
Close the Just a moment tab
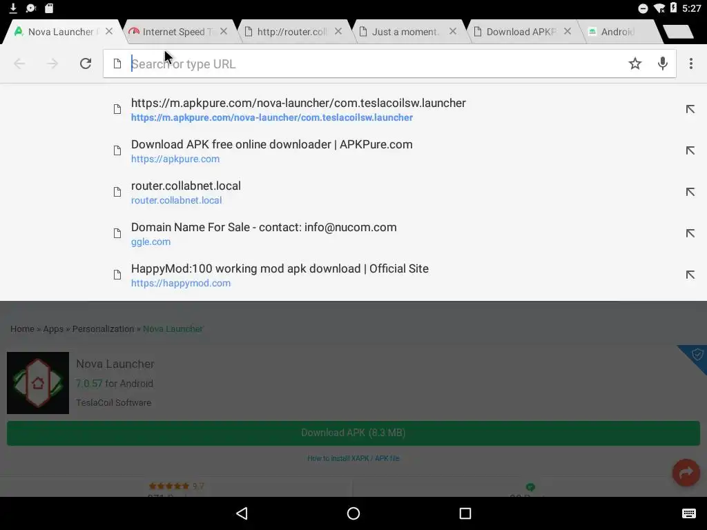click(453, 31)
